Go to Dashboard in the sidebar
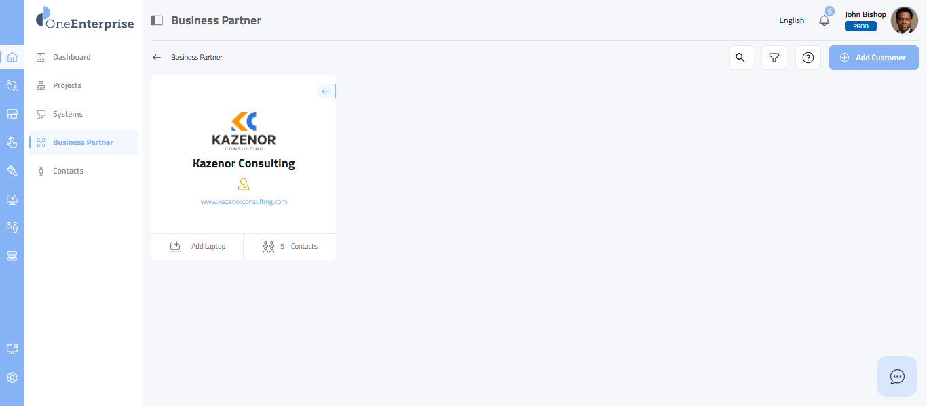The width and height of the screenshot is (927, 406). (x=71, y=57)
